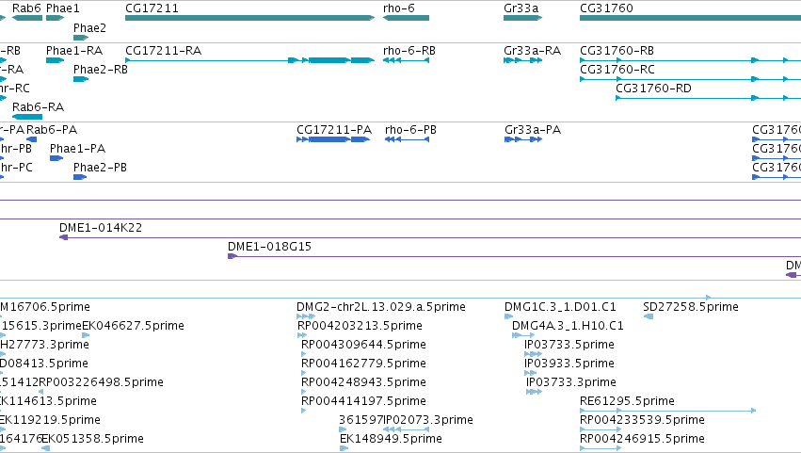Click the RE61295.5prime EST feature

pyautogui.click(x=667, y=411)
